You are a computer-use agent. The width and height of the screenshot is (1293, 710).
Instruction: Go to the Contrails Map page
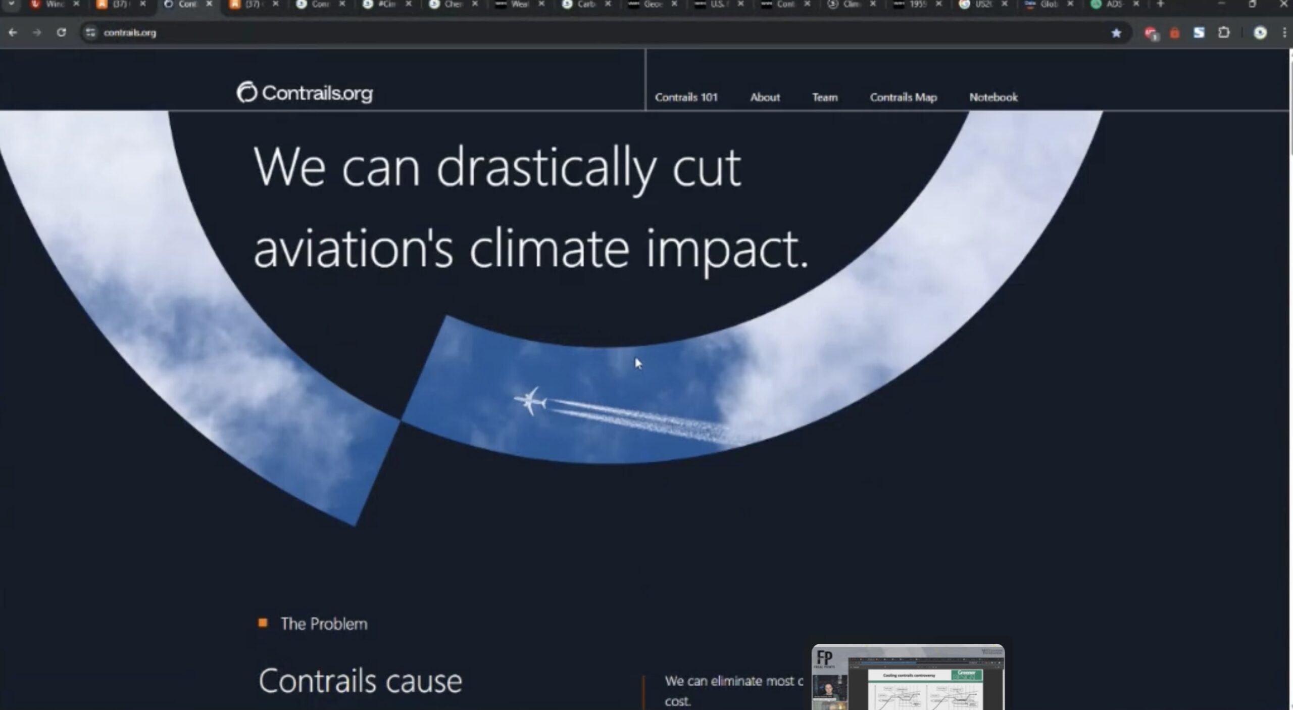coord(903,97)
